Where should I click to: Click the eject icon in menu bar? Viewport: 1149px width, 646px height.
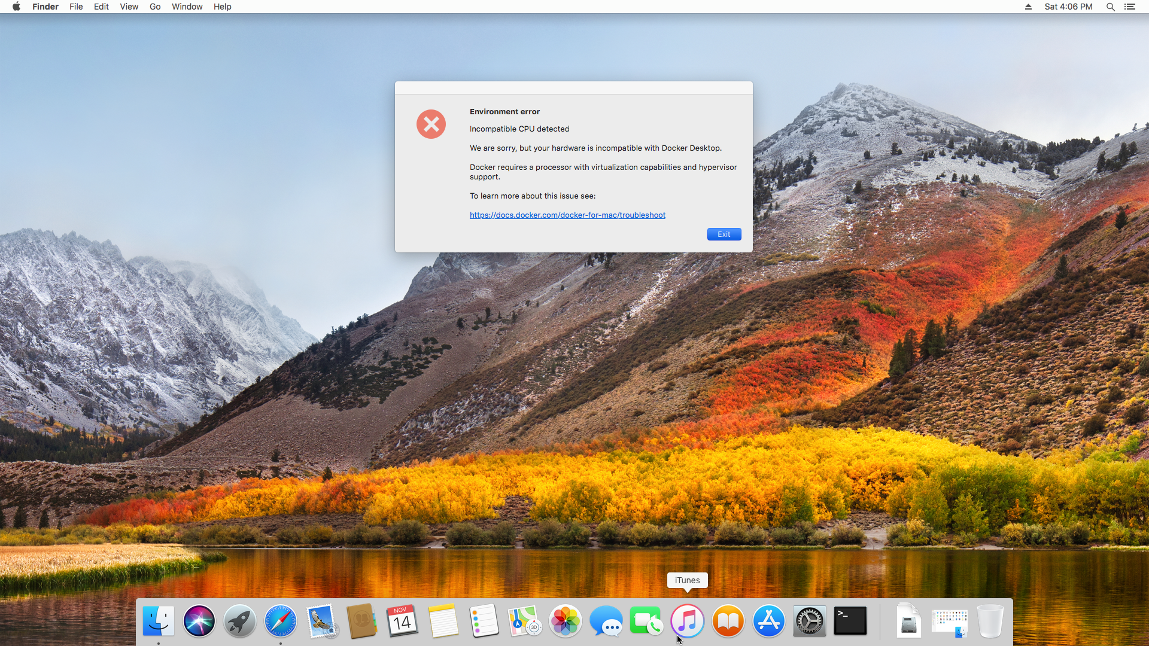coord(1028,7)
